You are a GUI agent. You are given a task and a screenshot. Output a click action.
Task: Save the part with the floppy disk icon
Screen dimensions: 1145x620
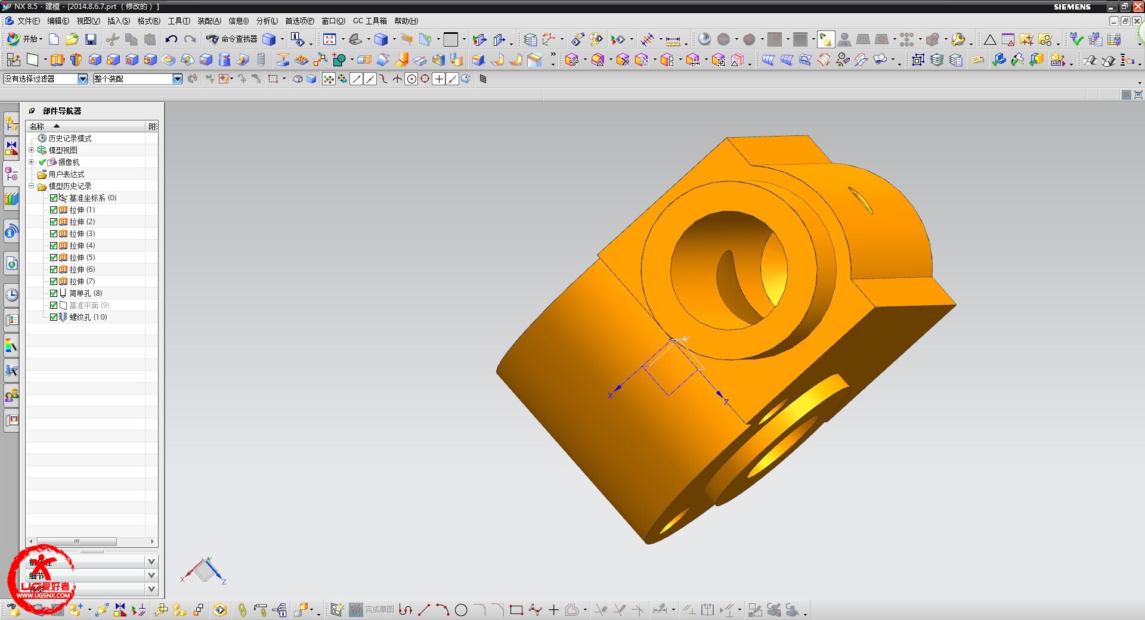pyautogui.click(x=91, y=39)
